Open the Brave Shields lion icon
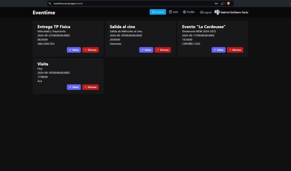Image resolution: width=291 pixels, height=171 pixels. coord(228,3)
